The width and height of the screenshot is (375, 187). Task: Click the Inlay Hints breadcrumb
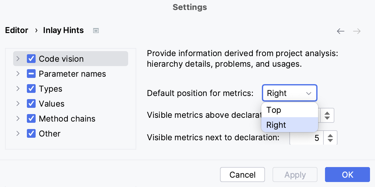[63, 30]
